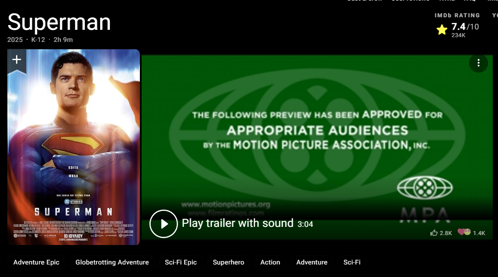
Task: Open the heart emoji reactions icon
Action: pos(464,232)
